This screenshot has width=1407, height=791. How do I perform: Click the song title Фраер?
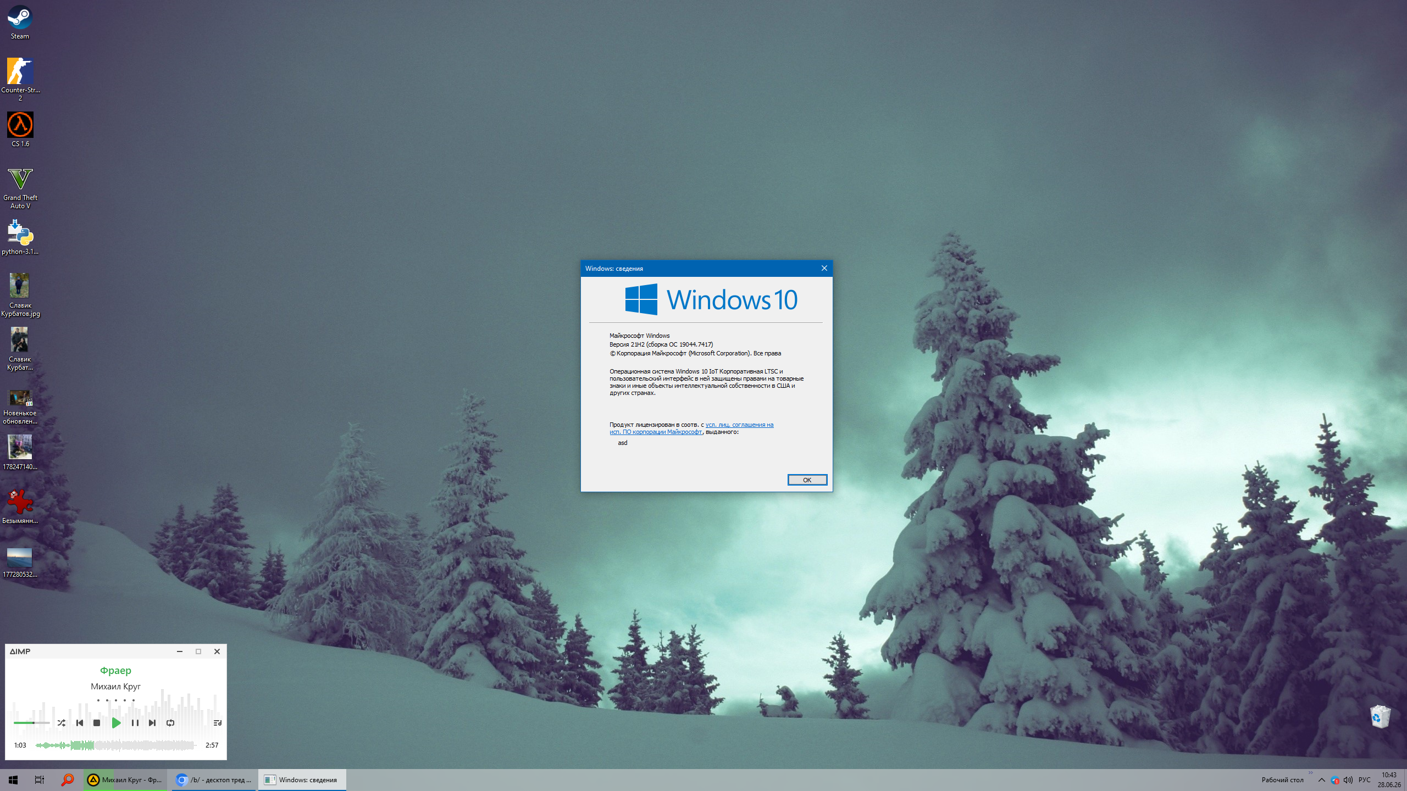point(115,671)
